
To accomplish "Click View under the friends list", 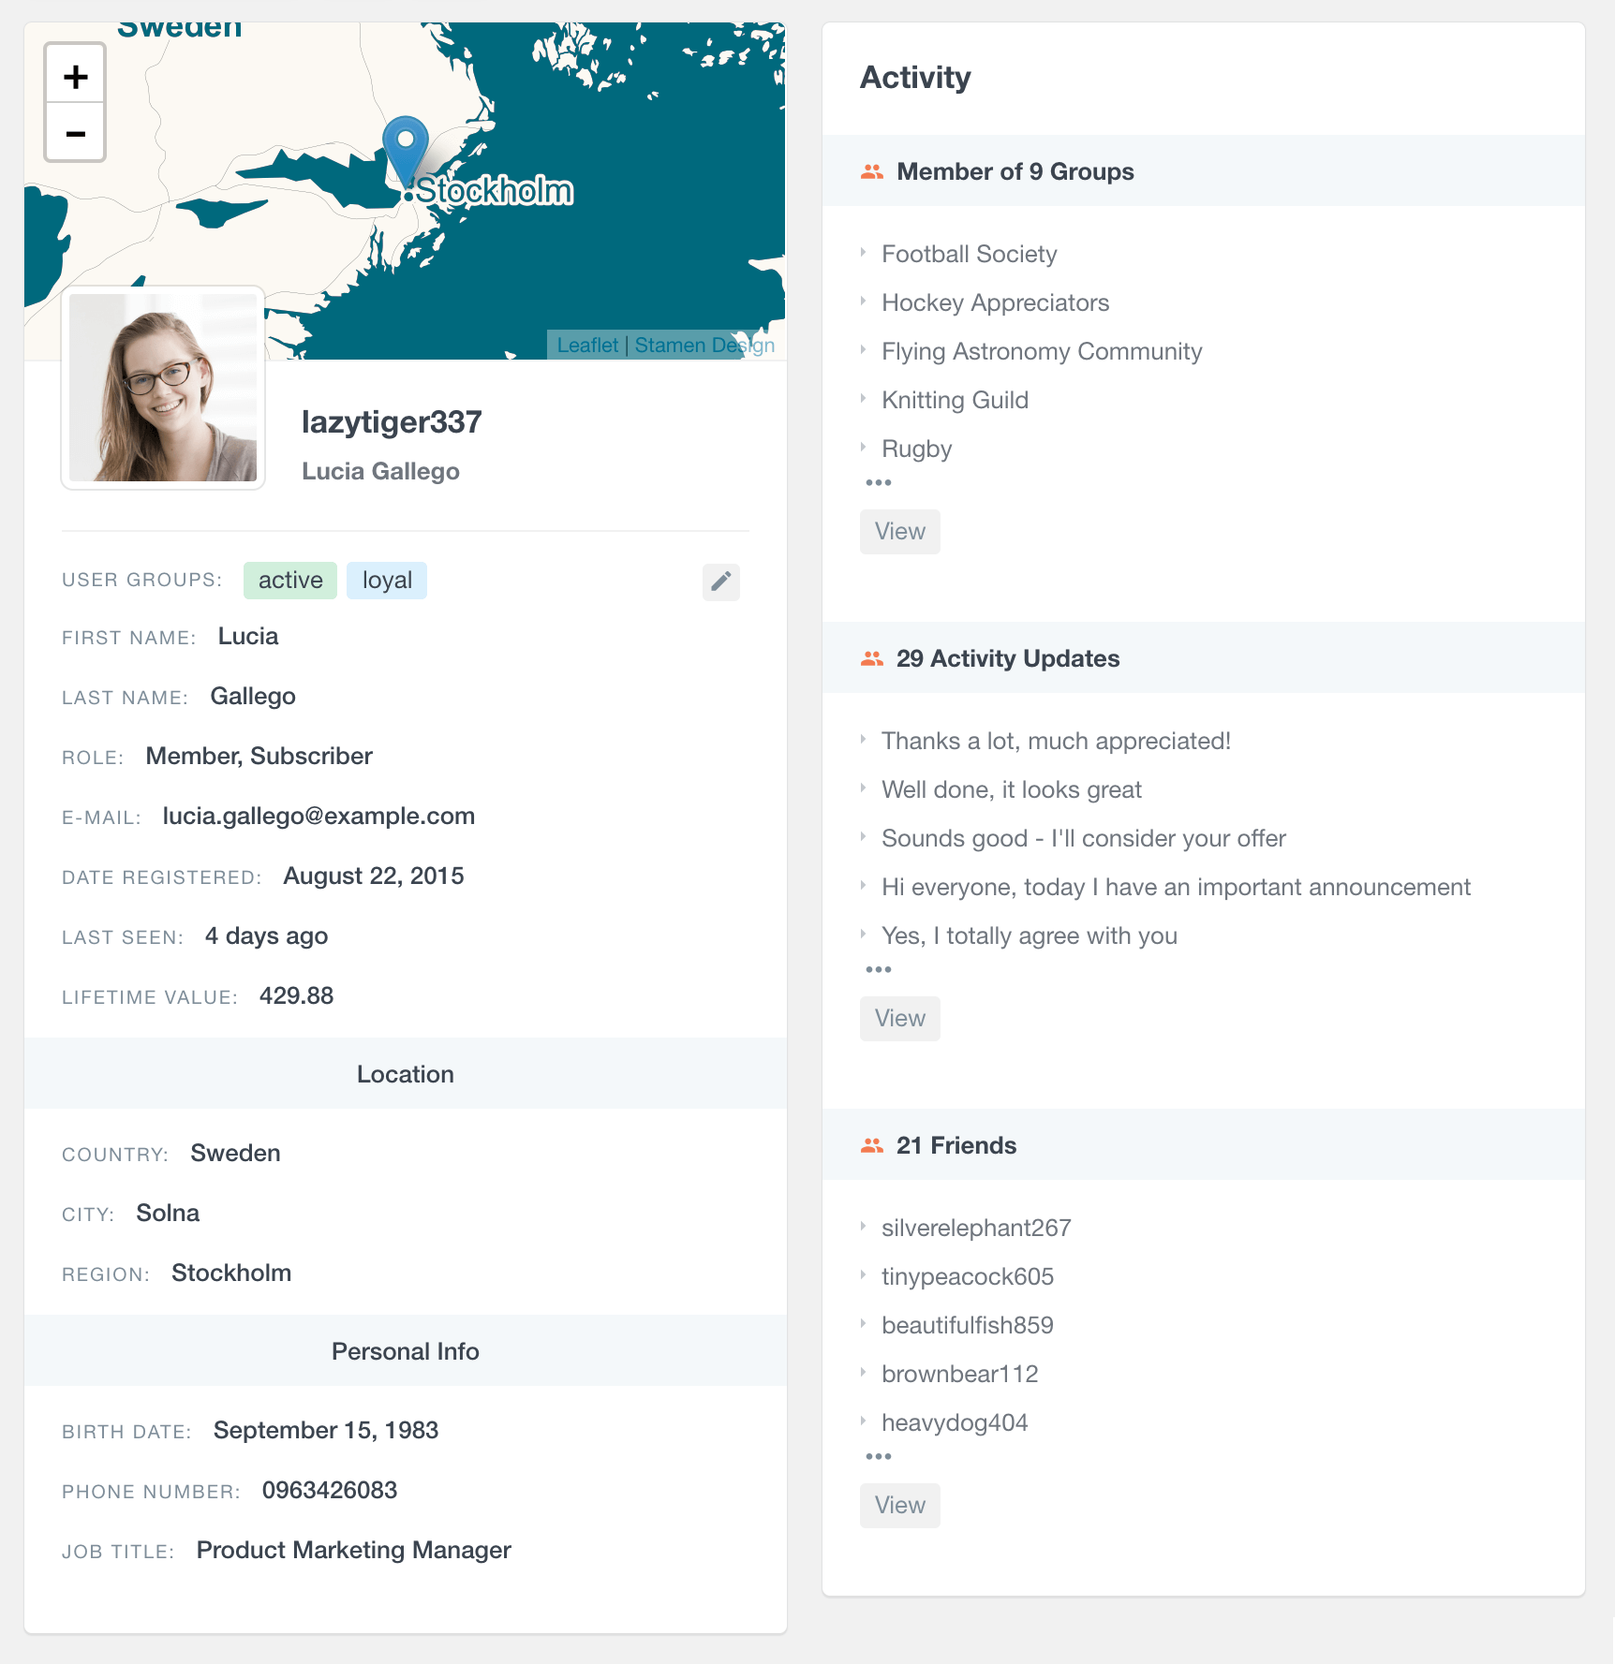I will click(x=898, y=1505).
